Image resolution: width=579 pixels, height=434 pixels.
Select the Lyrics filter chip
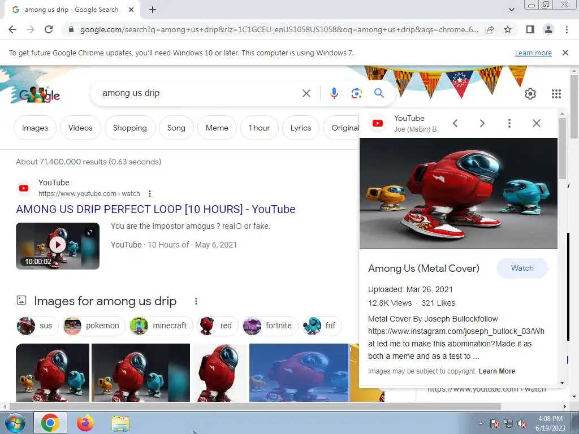point(301,128)
